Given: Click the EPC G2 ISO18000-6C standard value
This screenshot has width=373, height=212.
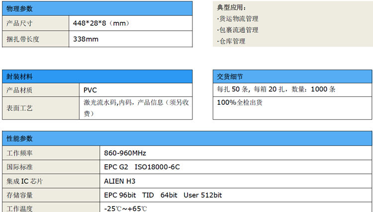Looking at the screenshot, I should (x=142, y=167).
